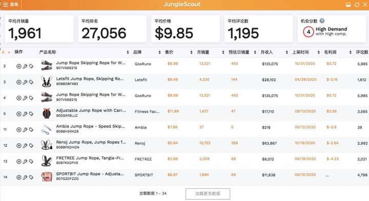
Task: Select ASIN B00SAY9LLC text
Action: (67, 116)
